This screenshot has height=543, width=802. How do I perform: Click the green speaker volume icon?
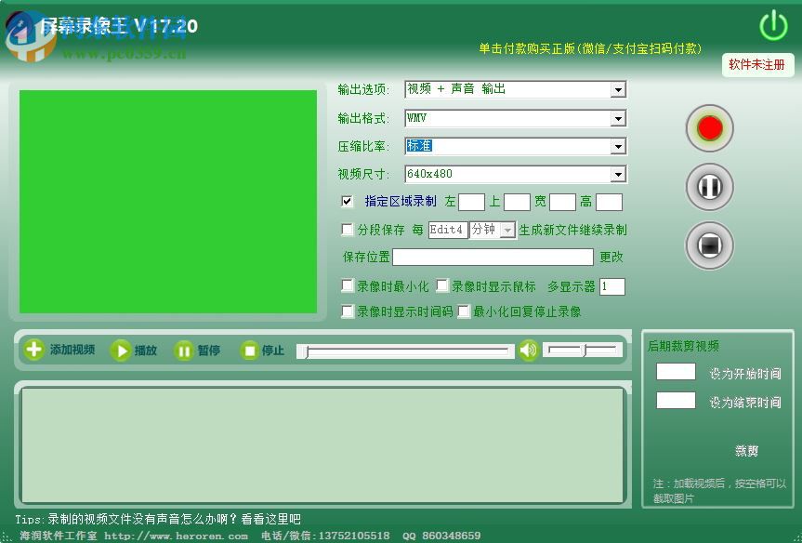[528, 351]
